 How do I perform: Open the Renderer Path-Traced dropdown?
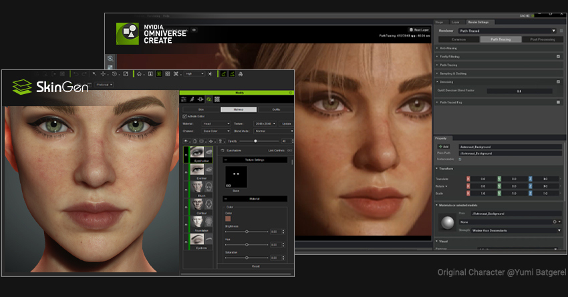(x=507, y=31)
